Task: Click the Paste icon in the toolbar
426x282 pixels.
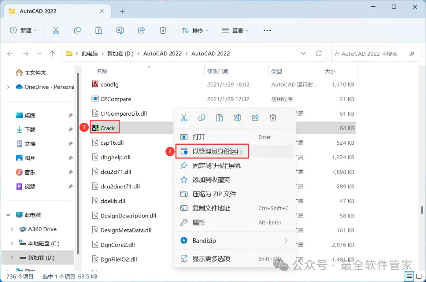Action: (99, 30)
